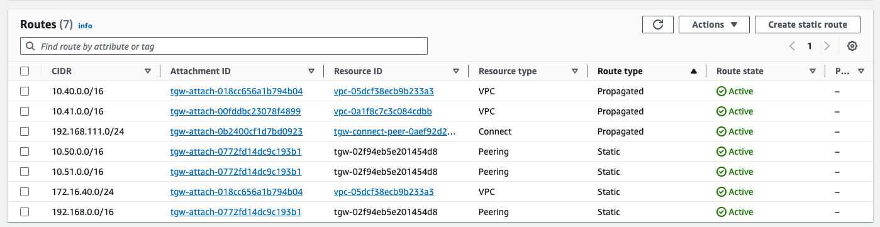Click the Attachment ID column sort arrow

pos(311,72)
